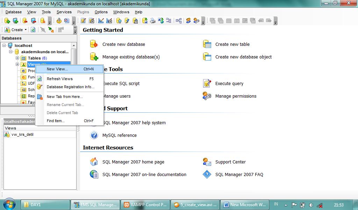Open the Database menu
The image size is (358, 210).
click(14, 12)
